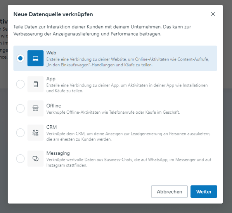Click the Messaging option title
232x213 pixels.
58,153
